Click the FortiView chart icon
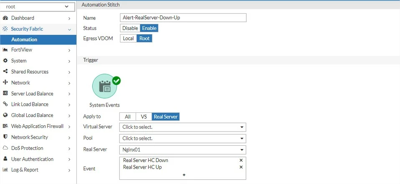 5,50
